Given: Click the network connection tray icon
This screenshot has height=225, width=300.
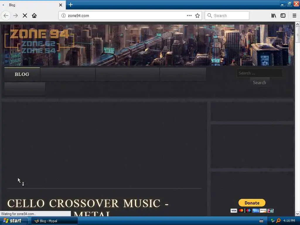Looking at the screenshot, I should click(x=273, y=221).
